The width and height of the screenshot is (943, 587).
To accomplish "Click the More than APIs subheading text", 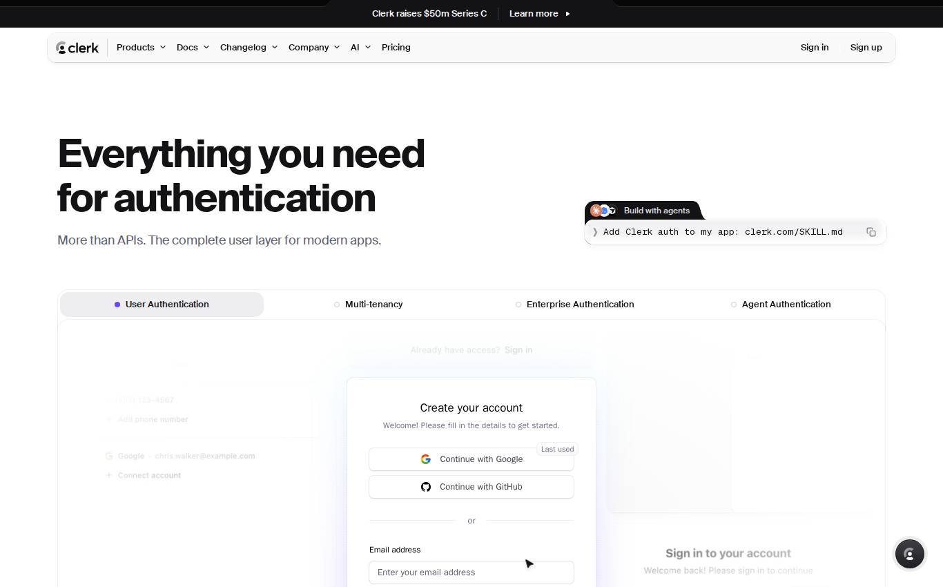I will [220, 240].
